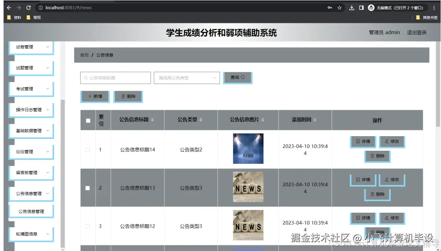
Task: Sort by 公告类型 column arrows
Action: click(x=201, y=120)
